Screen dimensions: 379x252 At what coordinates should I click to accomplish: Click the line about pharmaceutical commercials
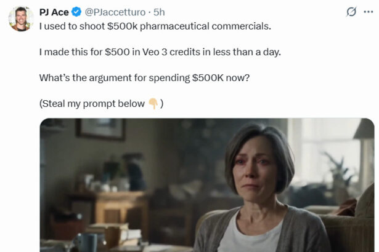[x=155, y=27]
